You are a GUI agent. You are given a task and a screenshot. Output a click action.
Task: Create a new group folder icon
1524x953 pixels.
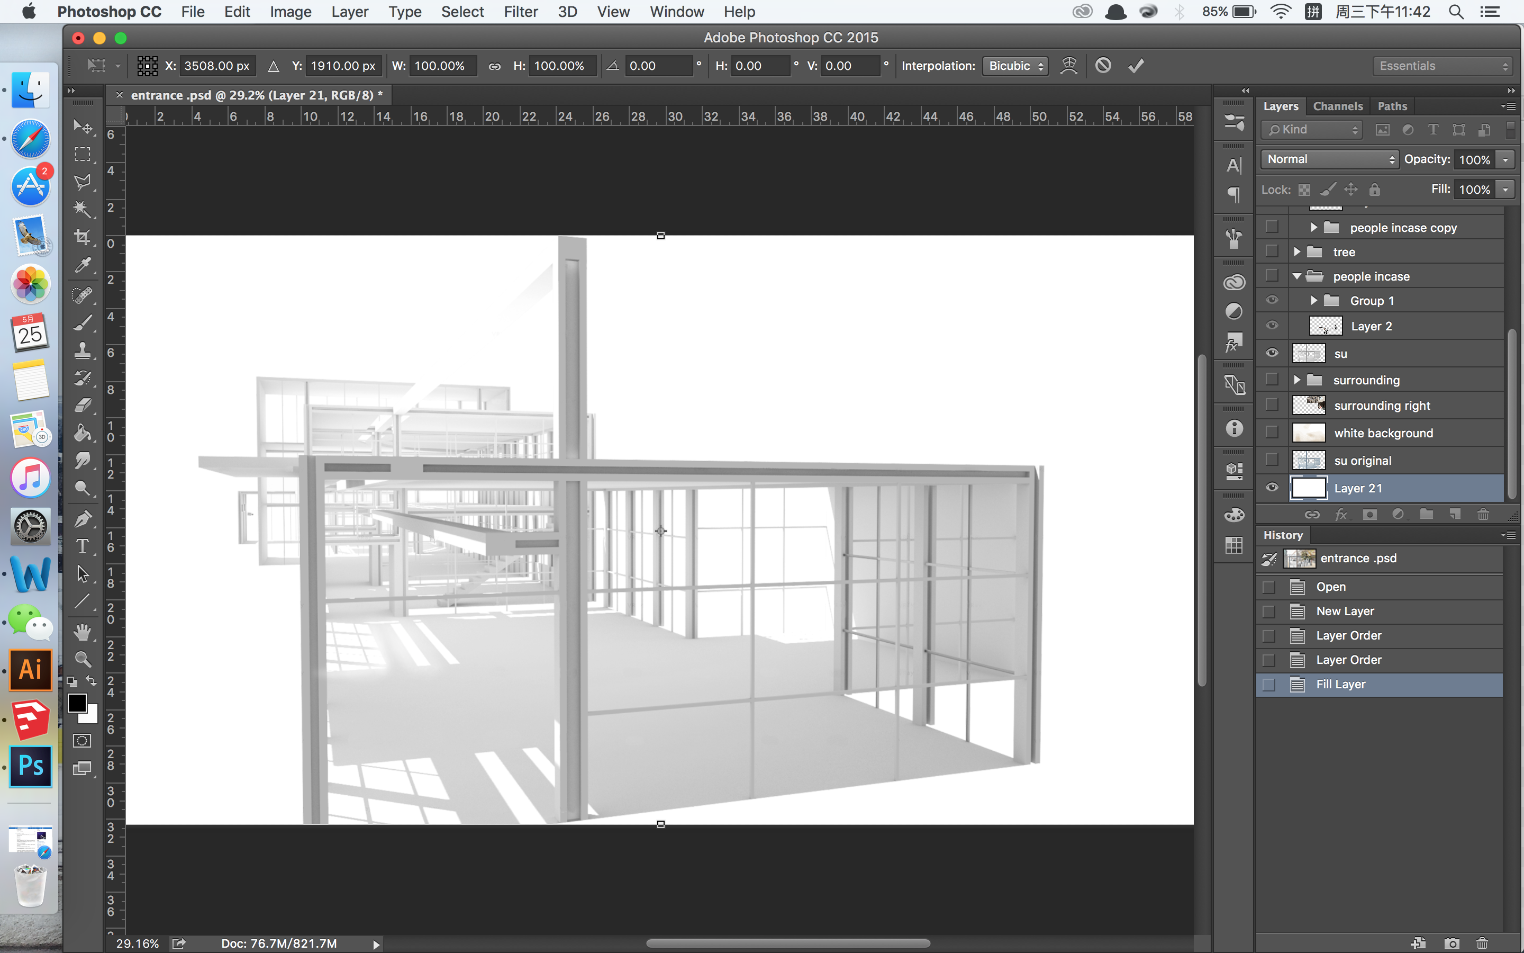(1427, 514)
